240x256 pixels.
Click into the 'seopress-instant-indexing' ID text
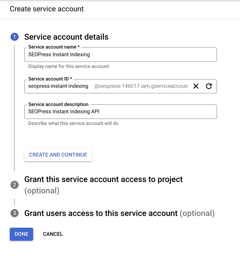[58, 86]
